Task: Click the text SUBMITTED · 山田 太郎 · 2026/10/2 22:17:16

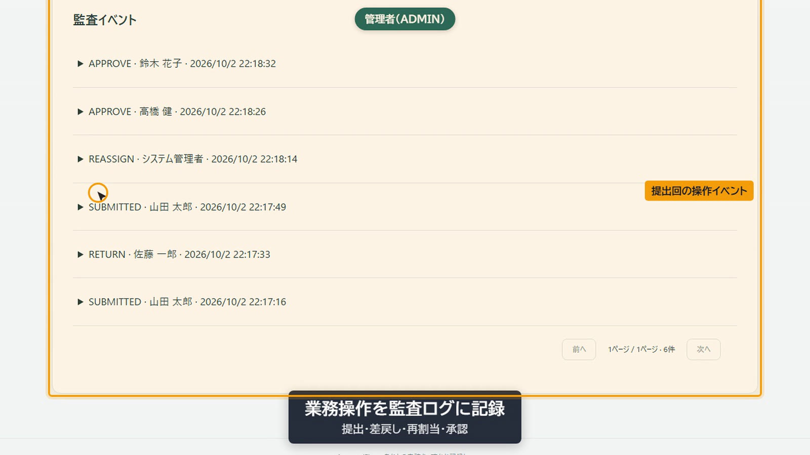Action: pyautogui.click(x=187, y=302)
